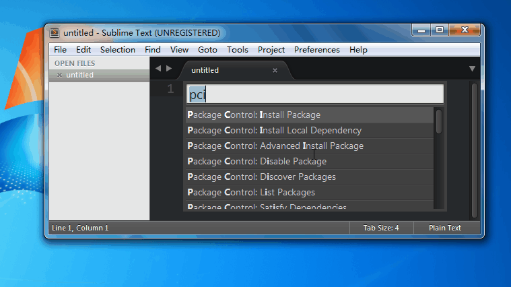Click the Sublime Text title bar icon
Screen dimensions: 511x287
55,32
